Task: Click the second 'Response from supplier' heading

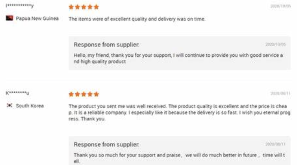Action: [x=106, y=144]
